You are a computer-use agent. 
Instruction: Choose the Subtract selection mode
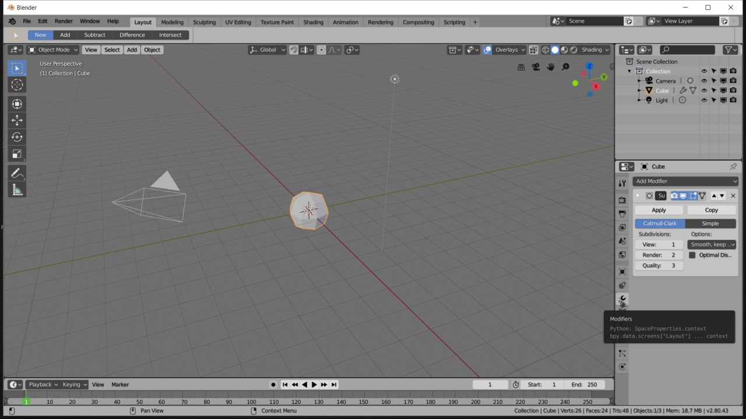pos(94,35)
